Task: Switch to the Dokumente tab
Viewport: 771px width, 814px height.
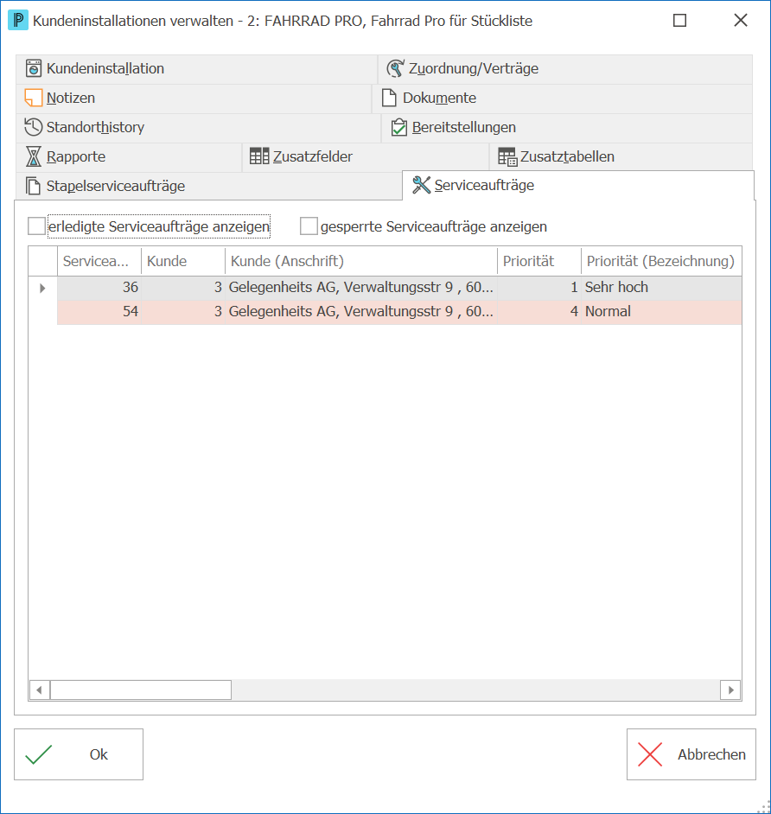Action: tap(563, 99)
